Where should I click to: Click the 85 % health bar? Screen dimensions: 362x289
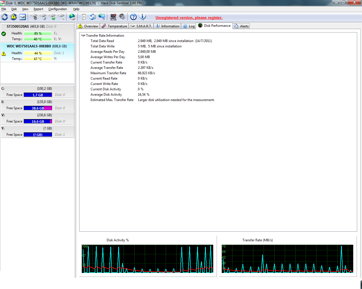(x=38, y=33)
